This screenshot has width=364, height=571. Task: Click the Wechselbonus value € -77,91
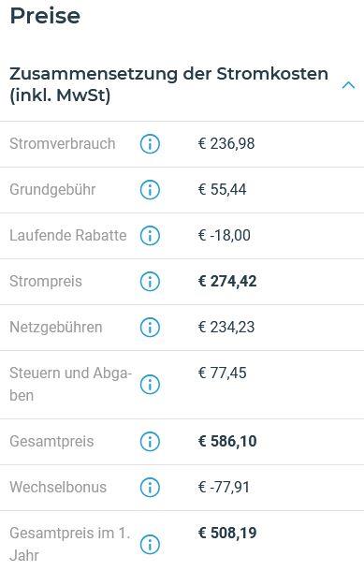224,488
